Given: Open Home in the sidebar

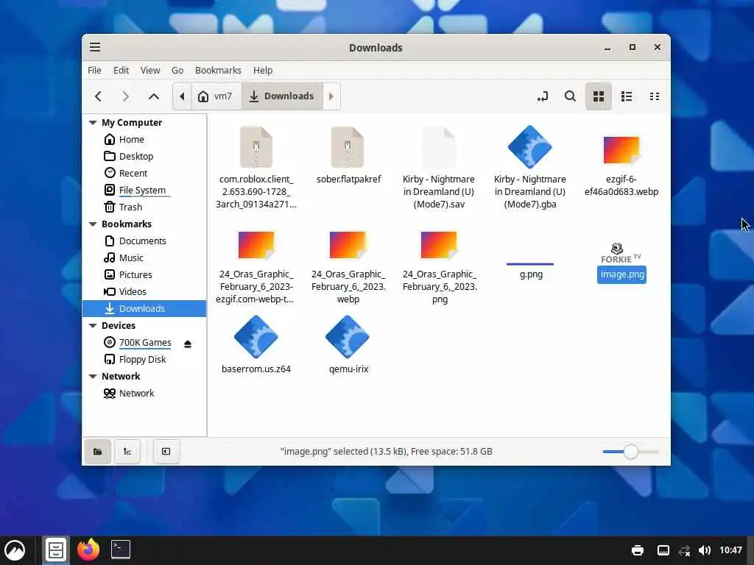Looking at the screenshot, I should [144, 139].
